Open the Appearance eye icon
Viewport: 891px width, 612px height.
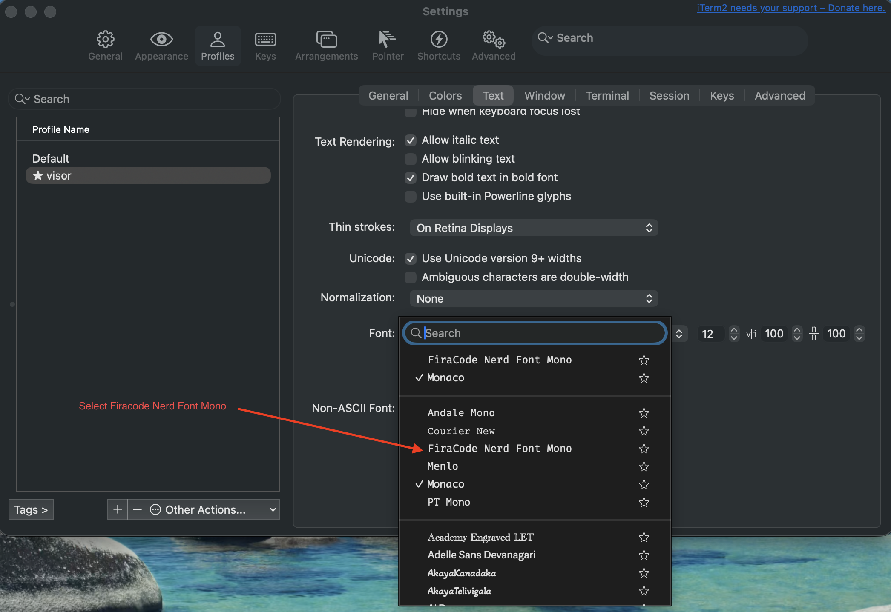161,40
